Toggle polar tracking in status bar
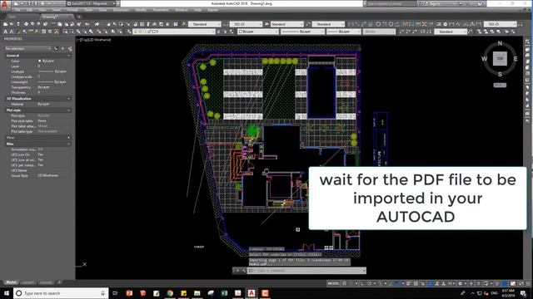533x299 pixels. (x=369, y=283)
